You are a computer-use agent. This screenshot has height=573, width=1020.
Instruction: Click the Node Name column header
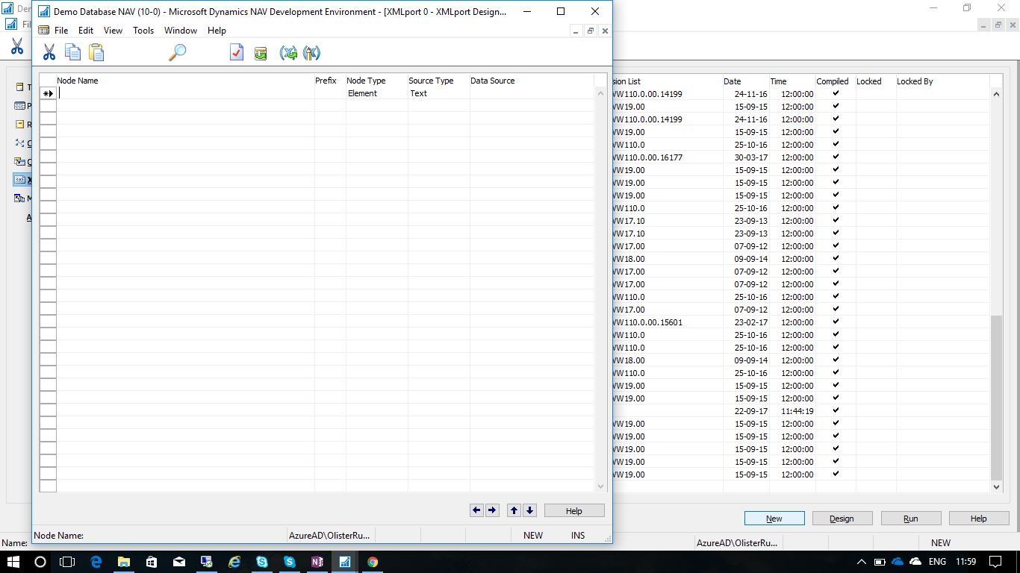(185, 81)
